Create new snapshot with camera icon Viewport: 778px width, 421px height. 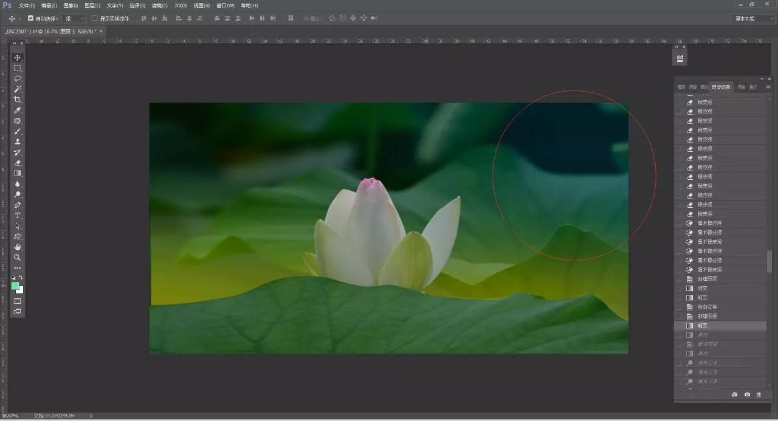[x=747, y=395]
